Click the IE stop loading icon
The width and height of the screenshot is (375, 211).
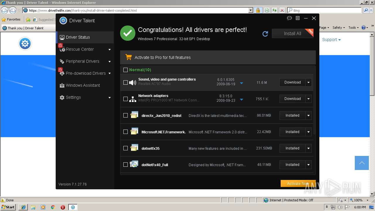282,10
